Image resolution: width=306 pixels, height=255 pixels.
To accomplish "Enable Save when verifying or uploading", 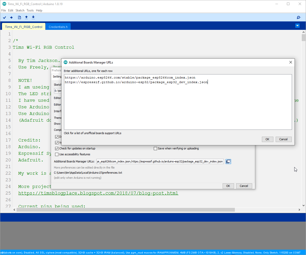I will point(155,148).
